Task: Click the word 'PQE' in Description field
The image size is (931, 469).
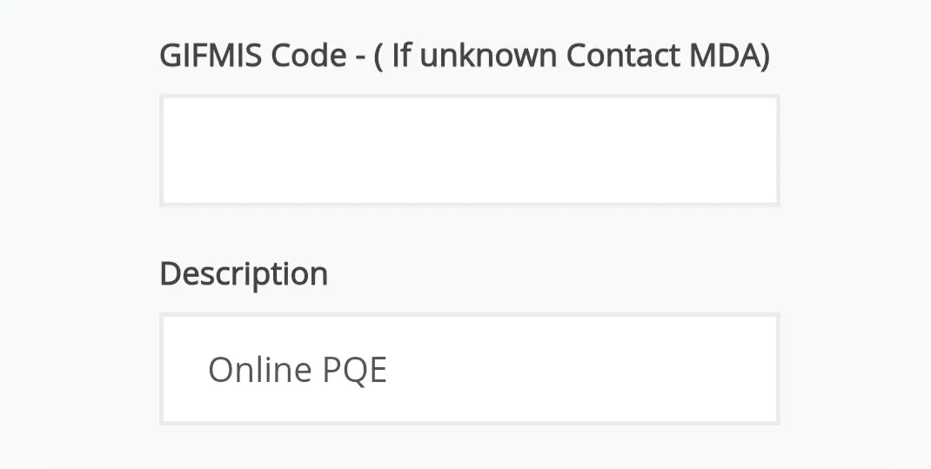Action: (x=354, y=370)
